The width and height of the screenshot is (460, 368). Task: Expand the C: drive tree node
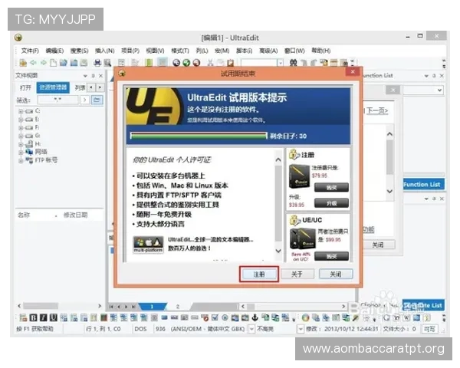pyautogui.click(x=21, y=111)
